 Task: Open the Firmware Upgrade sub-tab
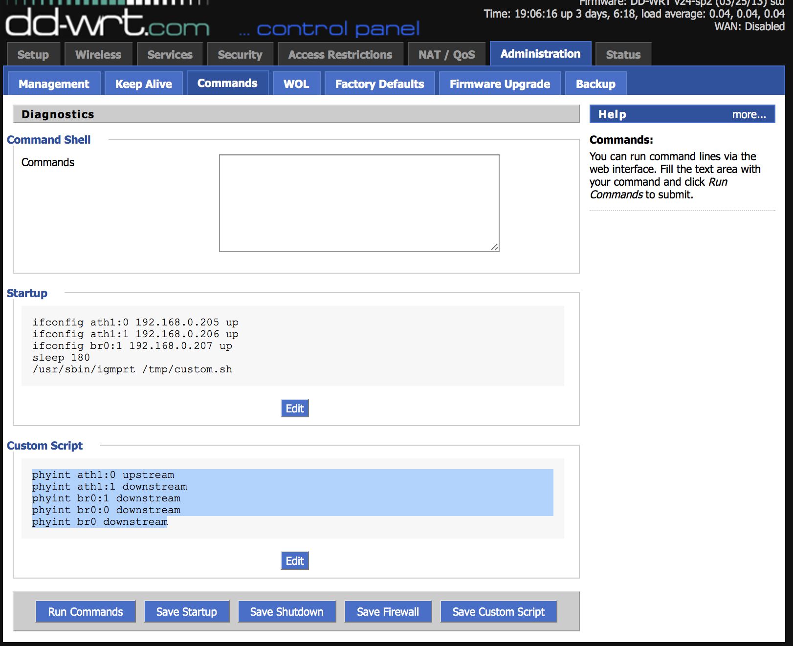click(x=499, y=84)
